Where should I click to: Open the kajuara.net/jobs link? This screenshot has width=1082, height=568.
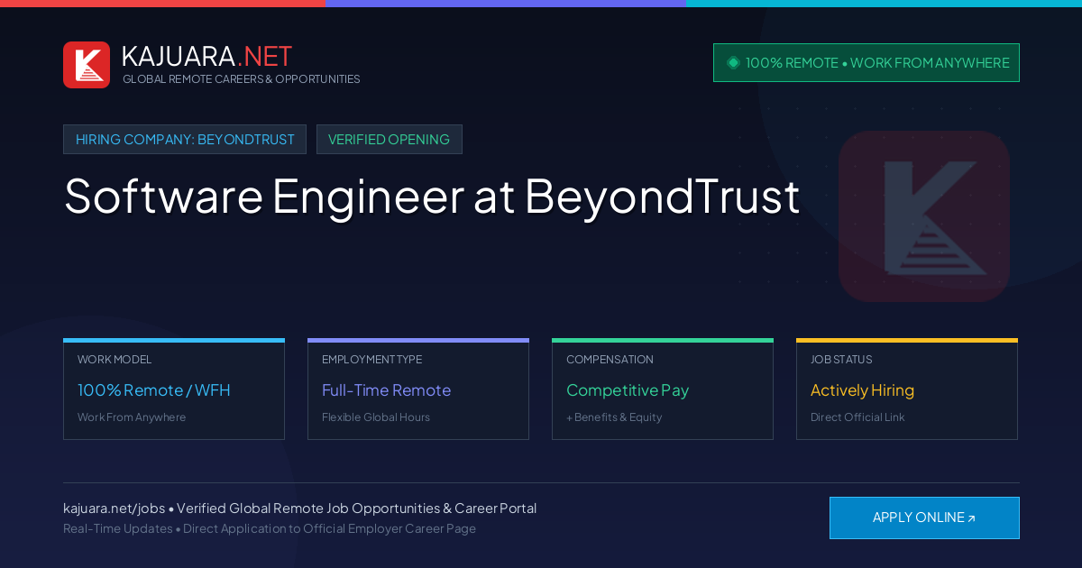114,508
